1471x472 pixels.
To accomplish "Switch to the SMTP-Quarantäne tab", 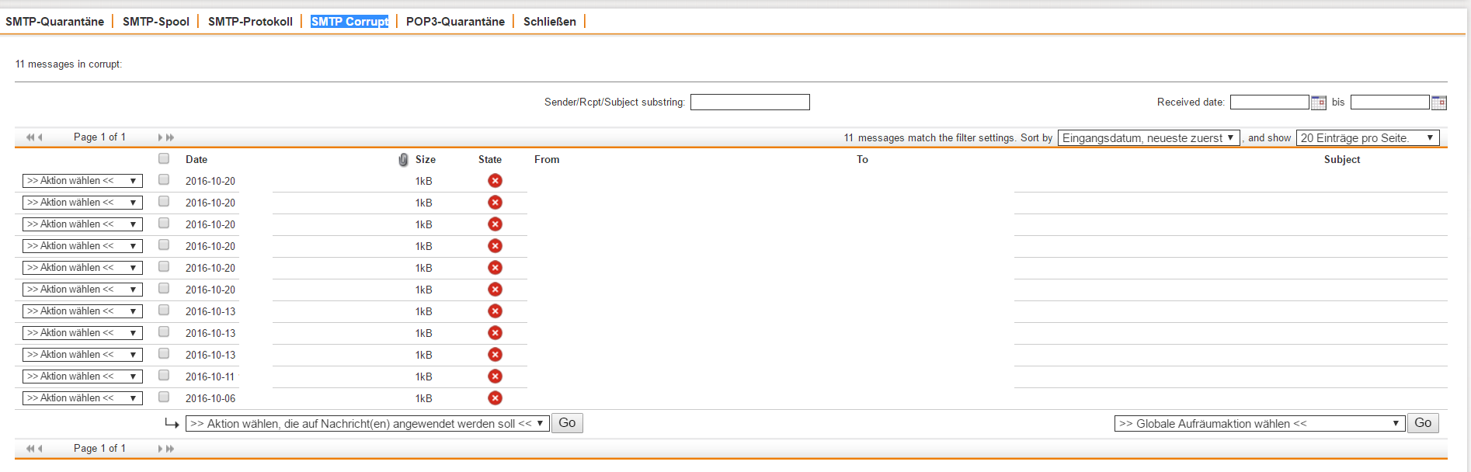I will click(x=54, y=22).
